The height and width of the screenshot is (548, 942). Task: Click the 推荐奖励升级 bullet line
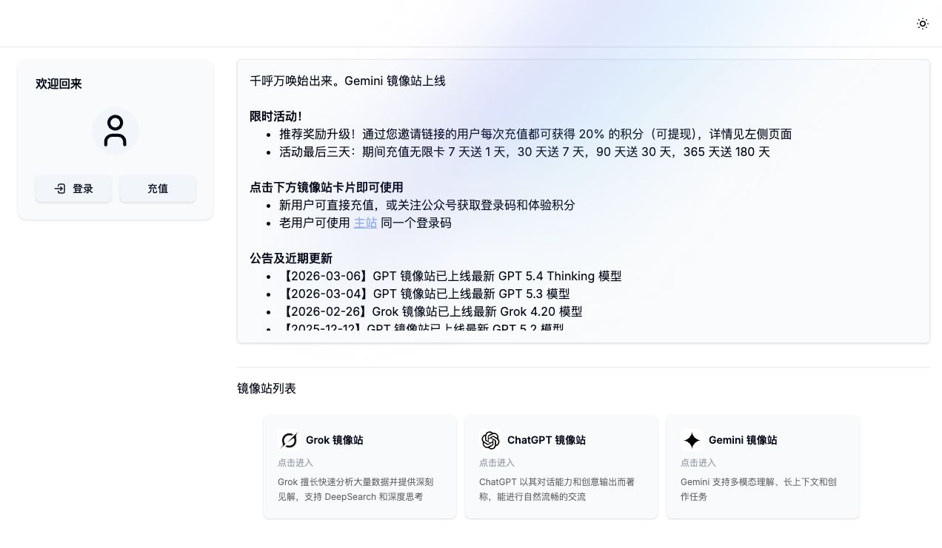click(535, 134)
